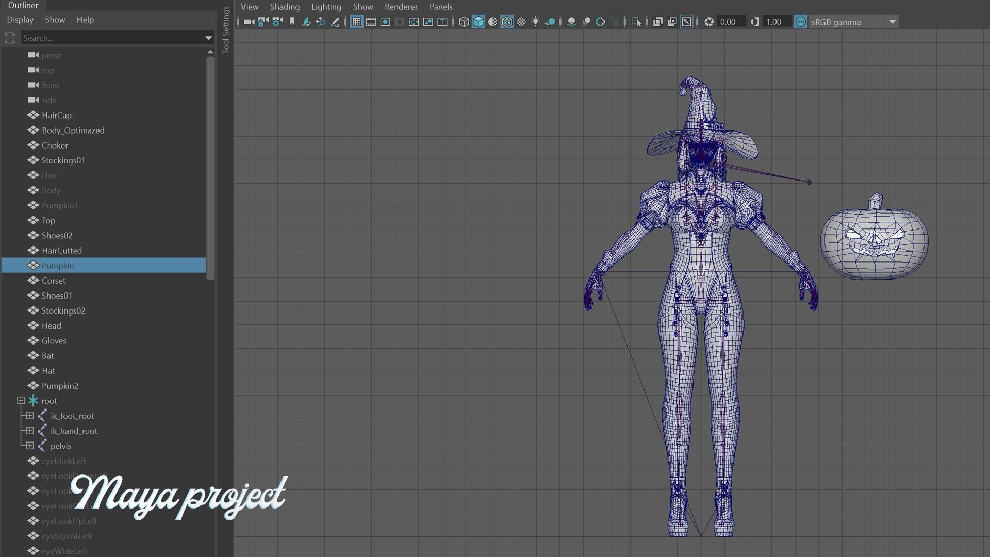The width and height of the screenshot is (990, 557).
Task: Click the textured checker display icon
Action: point(521,22)
